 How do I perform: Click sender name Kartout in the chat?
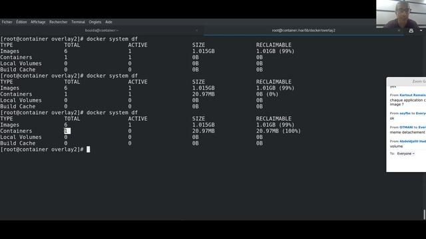point(405,95)
